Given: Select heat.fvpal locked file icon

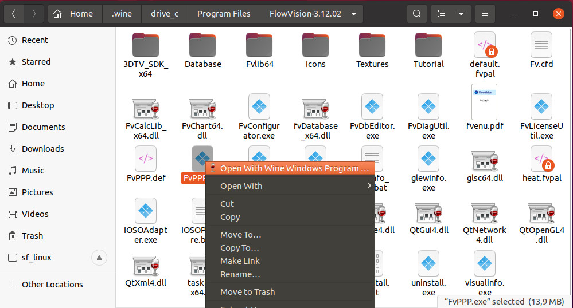Looking at the screenshot, I should (542, 159).
